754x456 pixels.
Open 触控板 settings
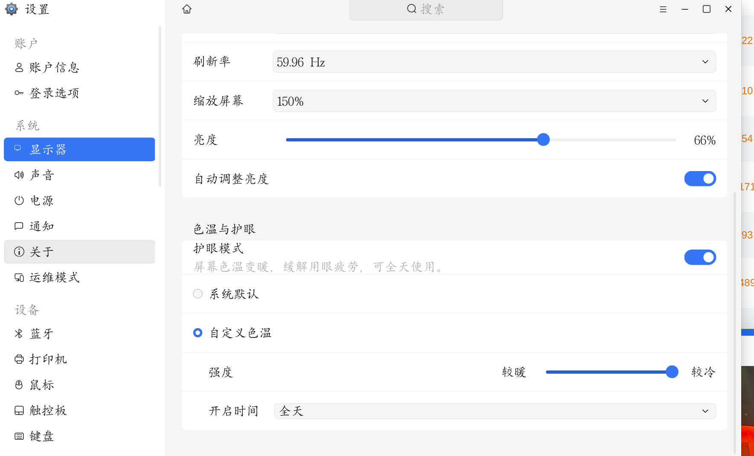tap(79, 410)
